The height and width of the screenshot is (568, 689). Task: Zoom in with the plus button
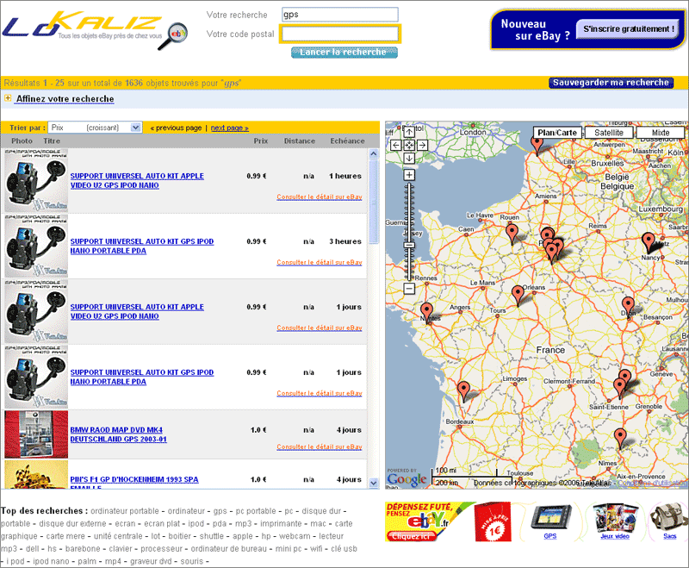point(409,175)
